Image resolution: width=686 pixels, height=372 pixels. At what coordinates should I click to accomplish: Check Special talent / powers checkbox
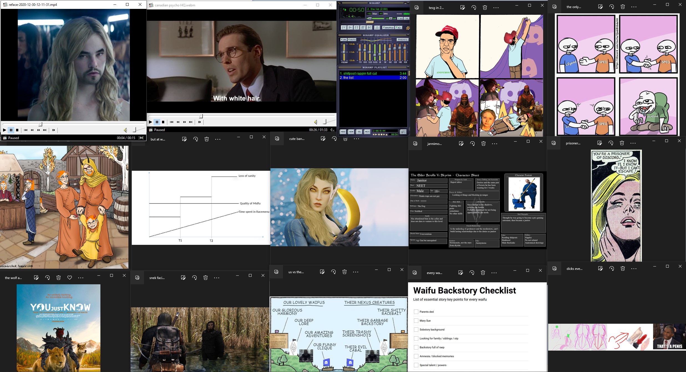coord(416,365)
